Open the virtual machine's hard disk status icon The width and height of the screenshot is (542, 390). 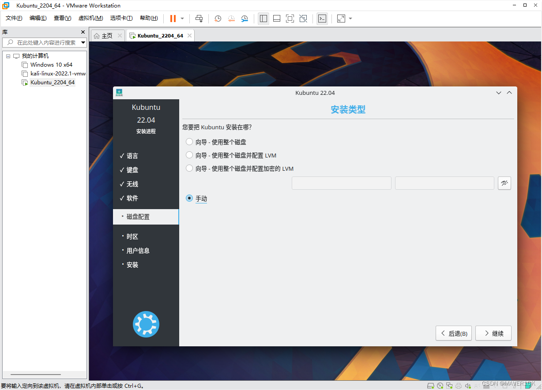pyautogui.click(x=431, y=386)
